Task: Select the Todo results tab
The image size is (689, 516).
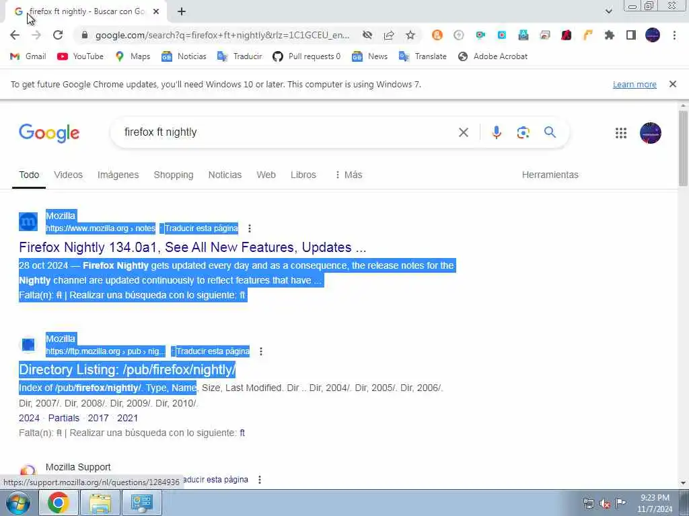Action: click(29, 175)
